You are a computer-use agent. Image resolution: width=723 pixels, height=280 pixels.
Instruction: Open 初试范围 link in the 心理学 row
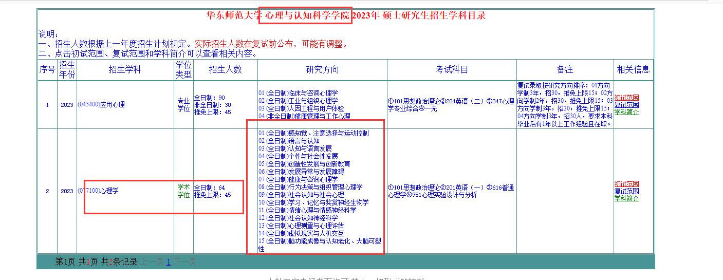626,184
